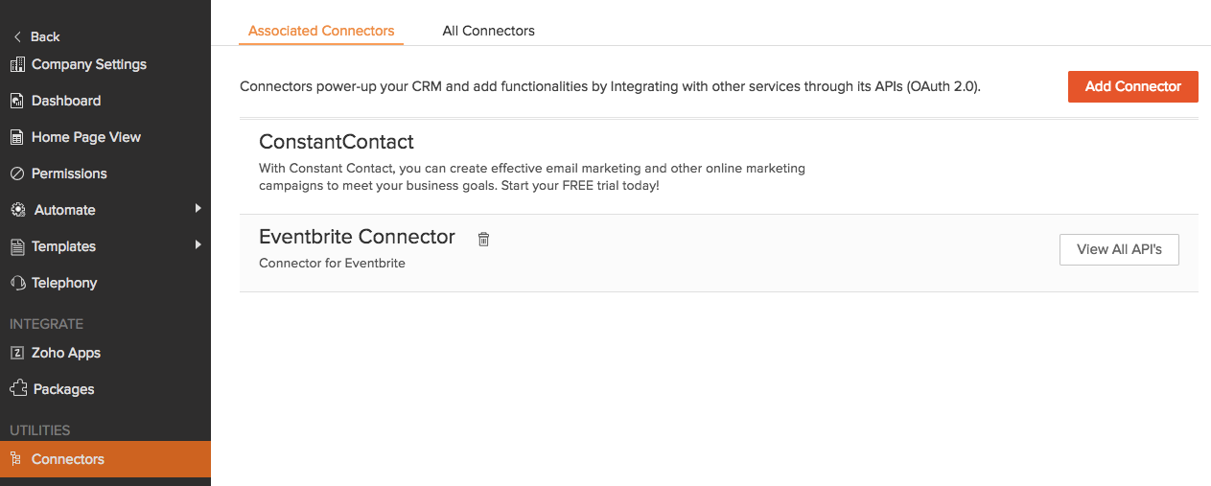This screenshot has width=1211, height=486.
Task: Expand the Templates submenu arrow
Action: pos(198,245)
